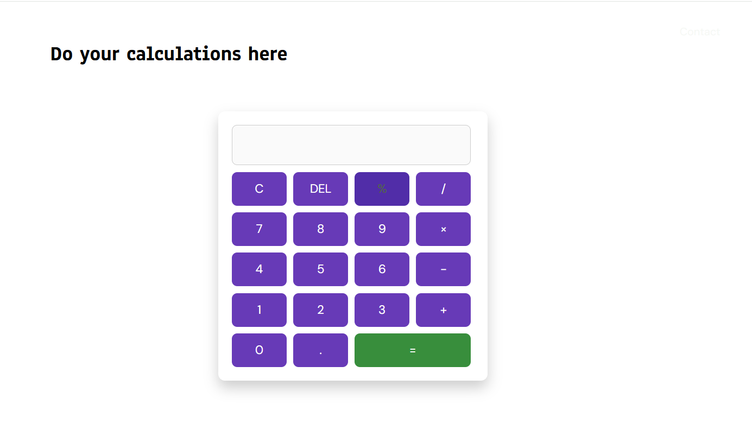752x423 pixels.
Task: Click inside the calculator display field
Action: [351, 144]
